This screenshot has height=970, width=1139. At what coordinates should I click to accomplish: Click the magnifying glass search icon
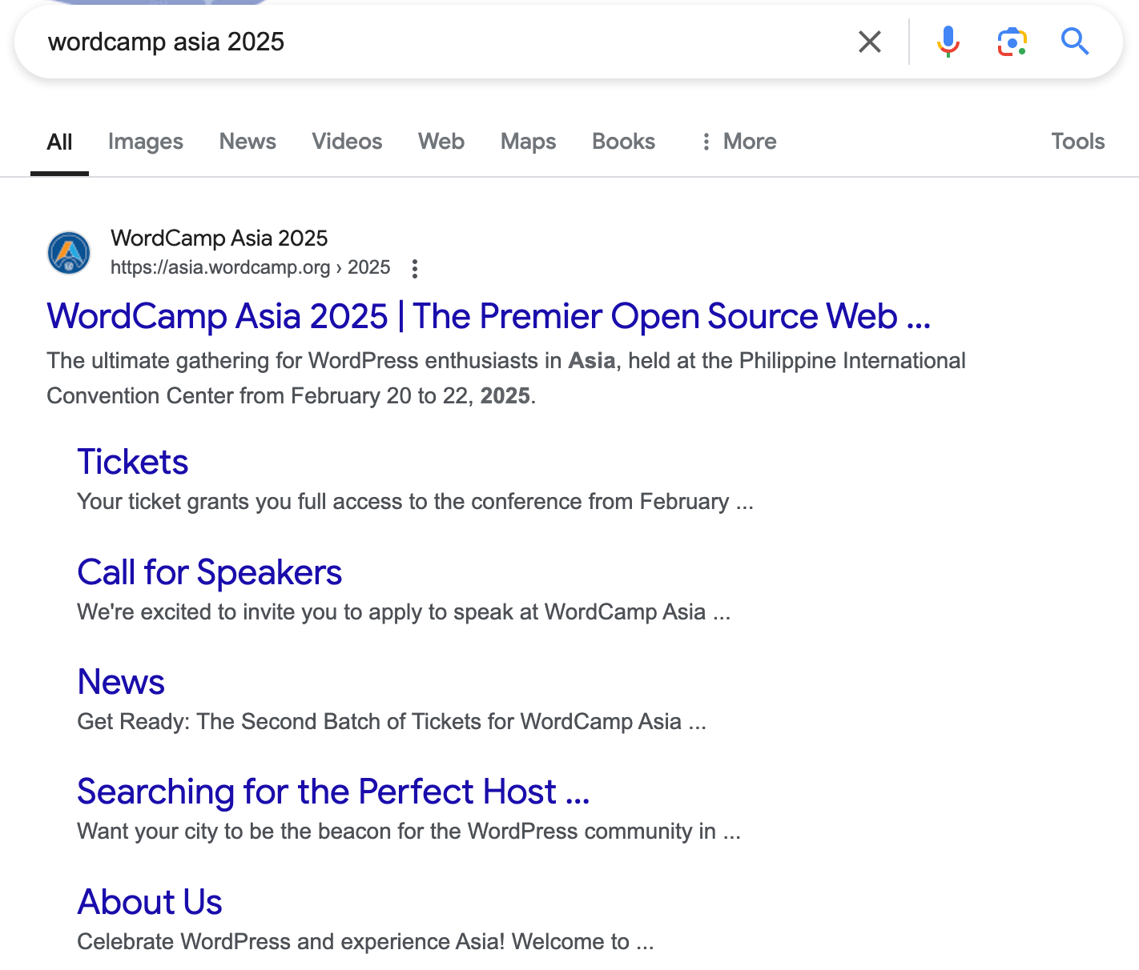coord(1075,41)
